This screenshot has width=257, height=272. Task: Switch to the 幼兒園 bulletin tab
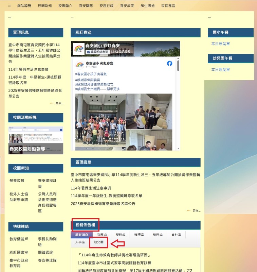pos(98,242)
